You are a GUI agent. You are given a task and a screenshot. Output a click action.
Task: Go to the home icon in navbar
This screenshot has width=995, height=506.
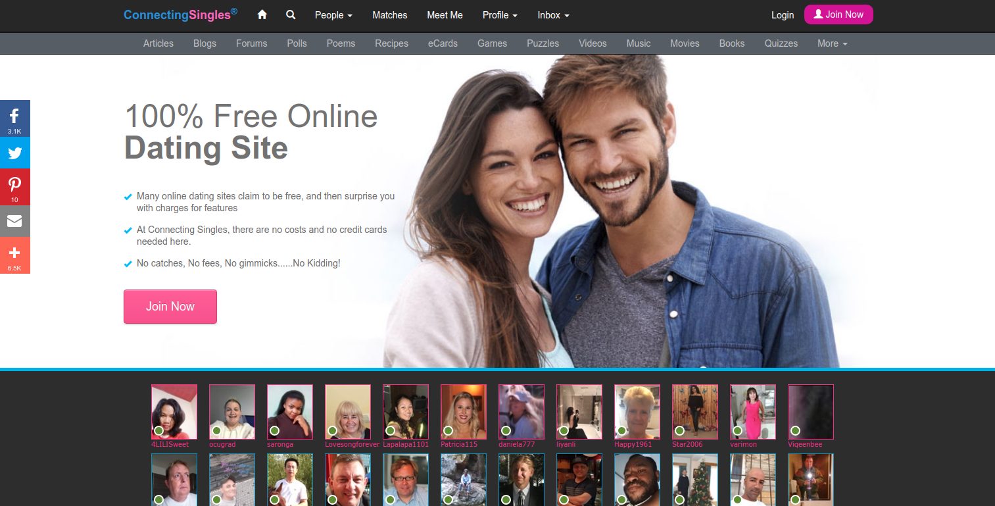[262, 14]
